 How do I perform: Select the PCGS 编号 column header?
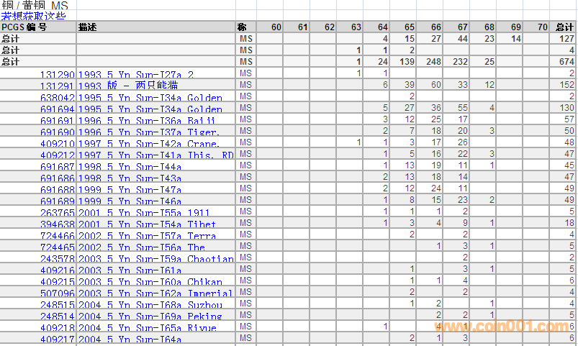(x=24, y=27)
